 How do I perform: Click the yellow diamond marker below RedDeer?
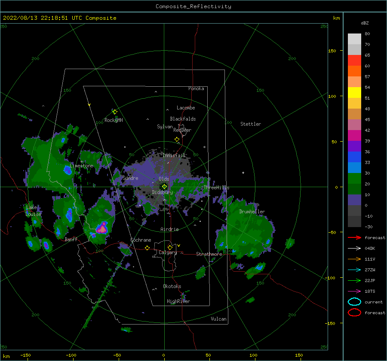click(177, 140)
